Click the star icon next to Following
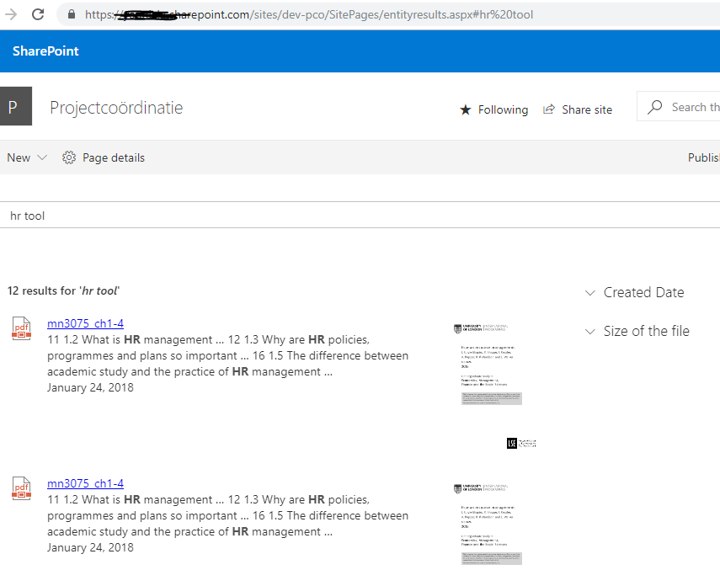 [465, 109]
